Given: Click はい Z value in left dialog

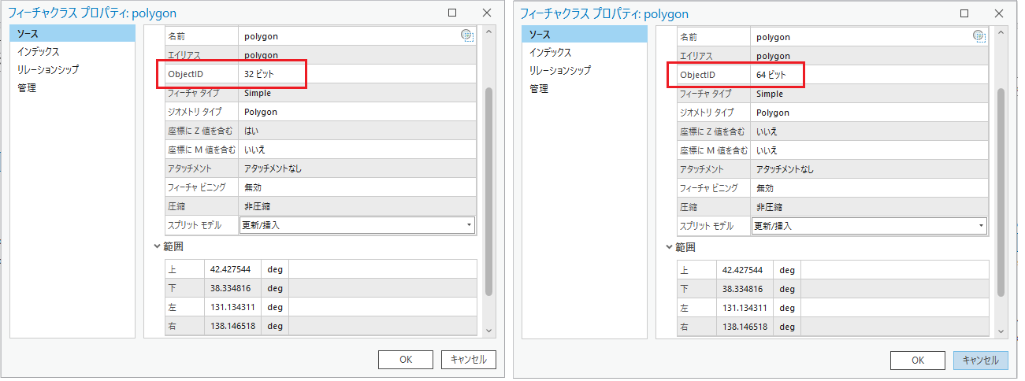Looking at the screenshot, I should pos(252,131).
